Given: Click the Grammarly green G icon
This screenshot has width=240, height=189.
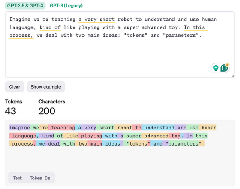Looking at the screenshot, I should click(x=224, y=68).
